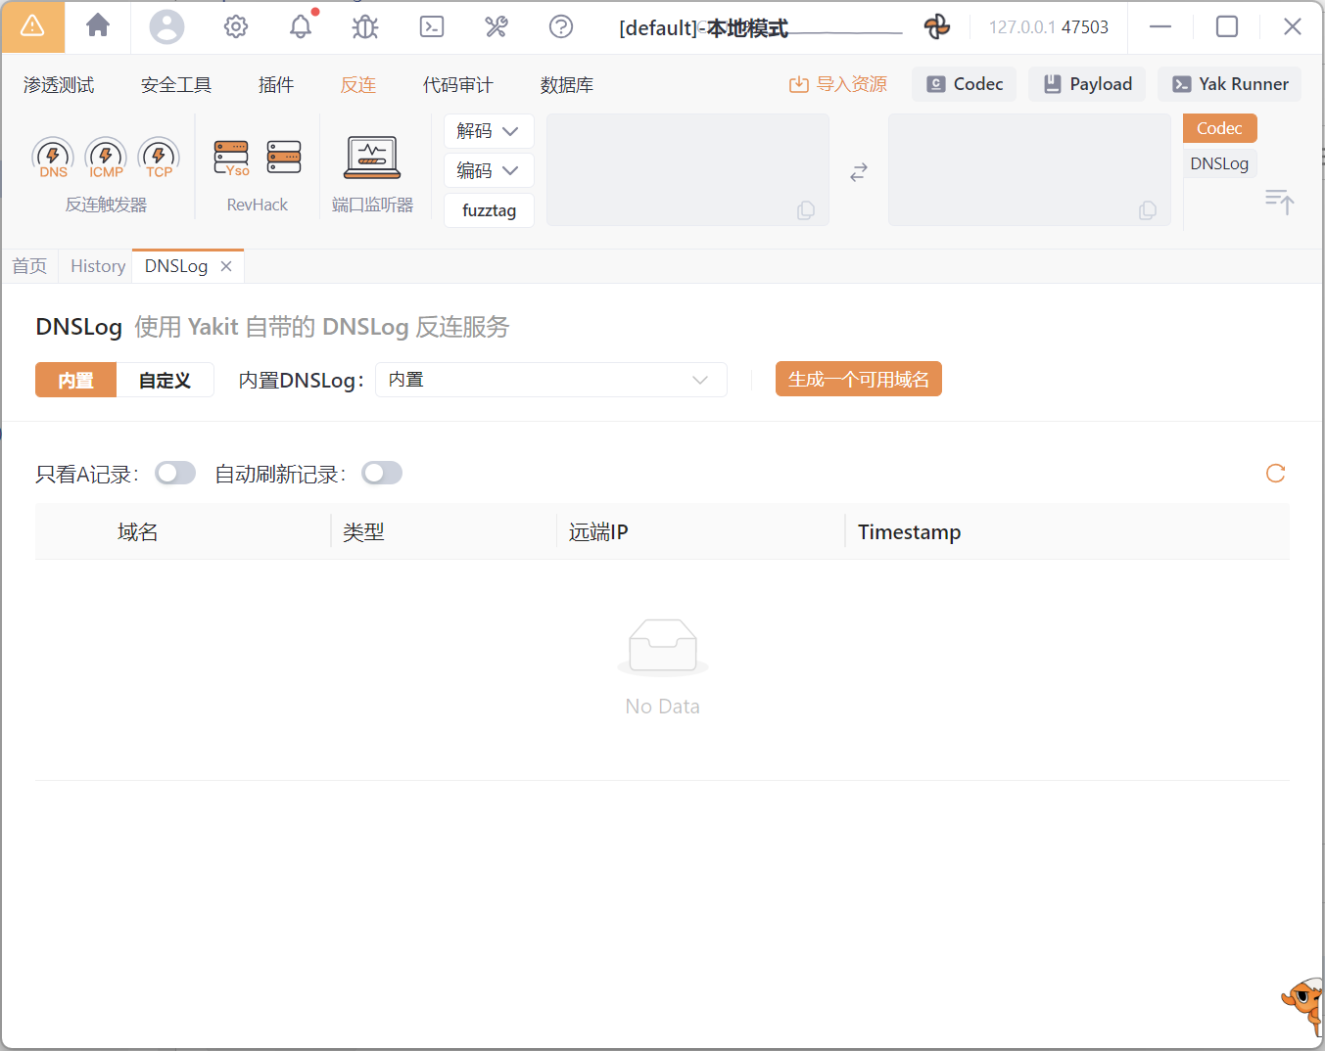
Task: Open the 渗透测试 menu
Action: (59, 85)
